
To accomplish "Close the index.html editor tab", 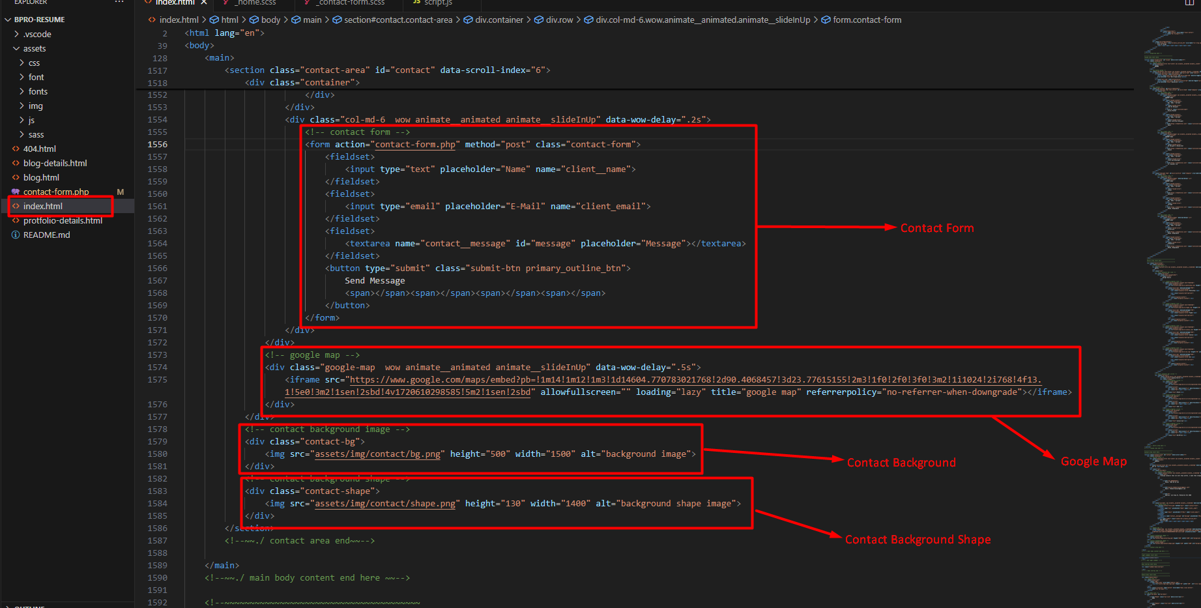I will pyautogui.click(x=204, y=3).
